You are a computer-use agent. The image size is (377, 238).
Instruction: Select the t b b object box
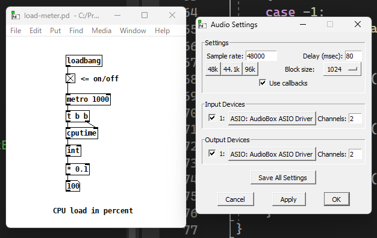click(78, 116)
